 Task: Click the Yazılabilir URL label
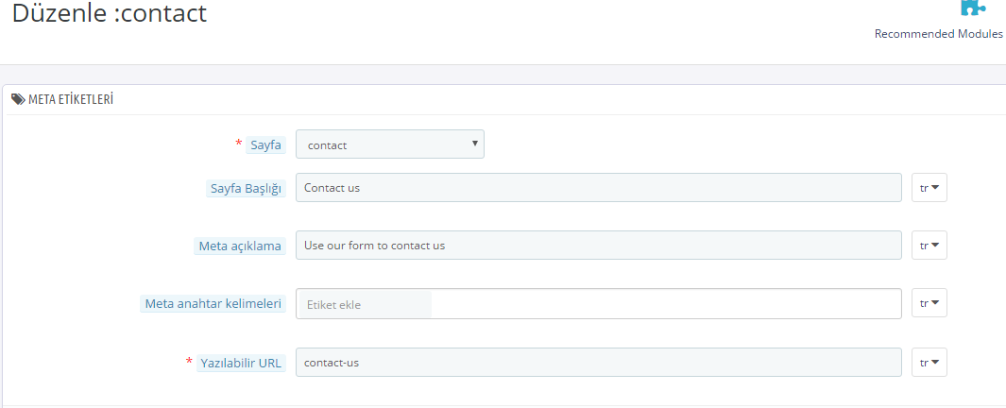pyautogui.click(x=241, y=363)
